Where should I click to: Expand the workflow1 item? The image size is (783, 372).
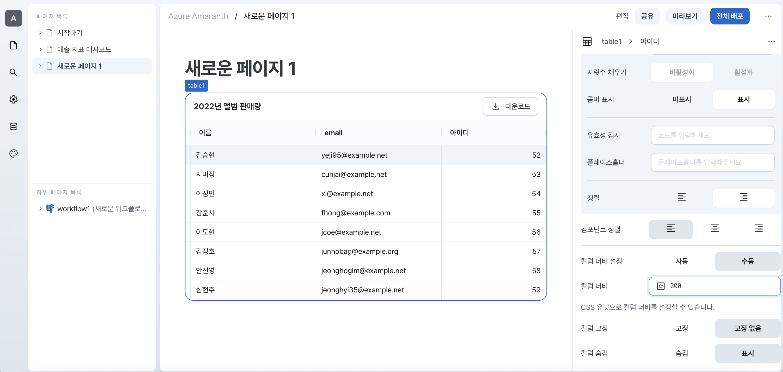[x=40, y=208]
